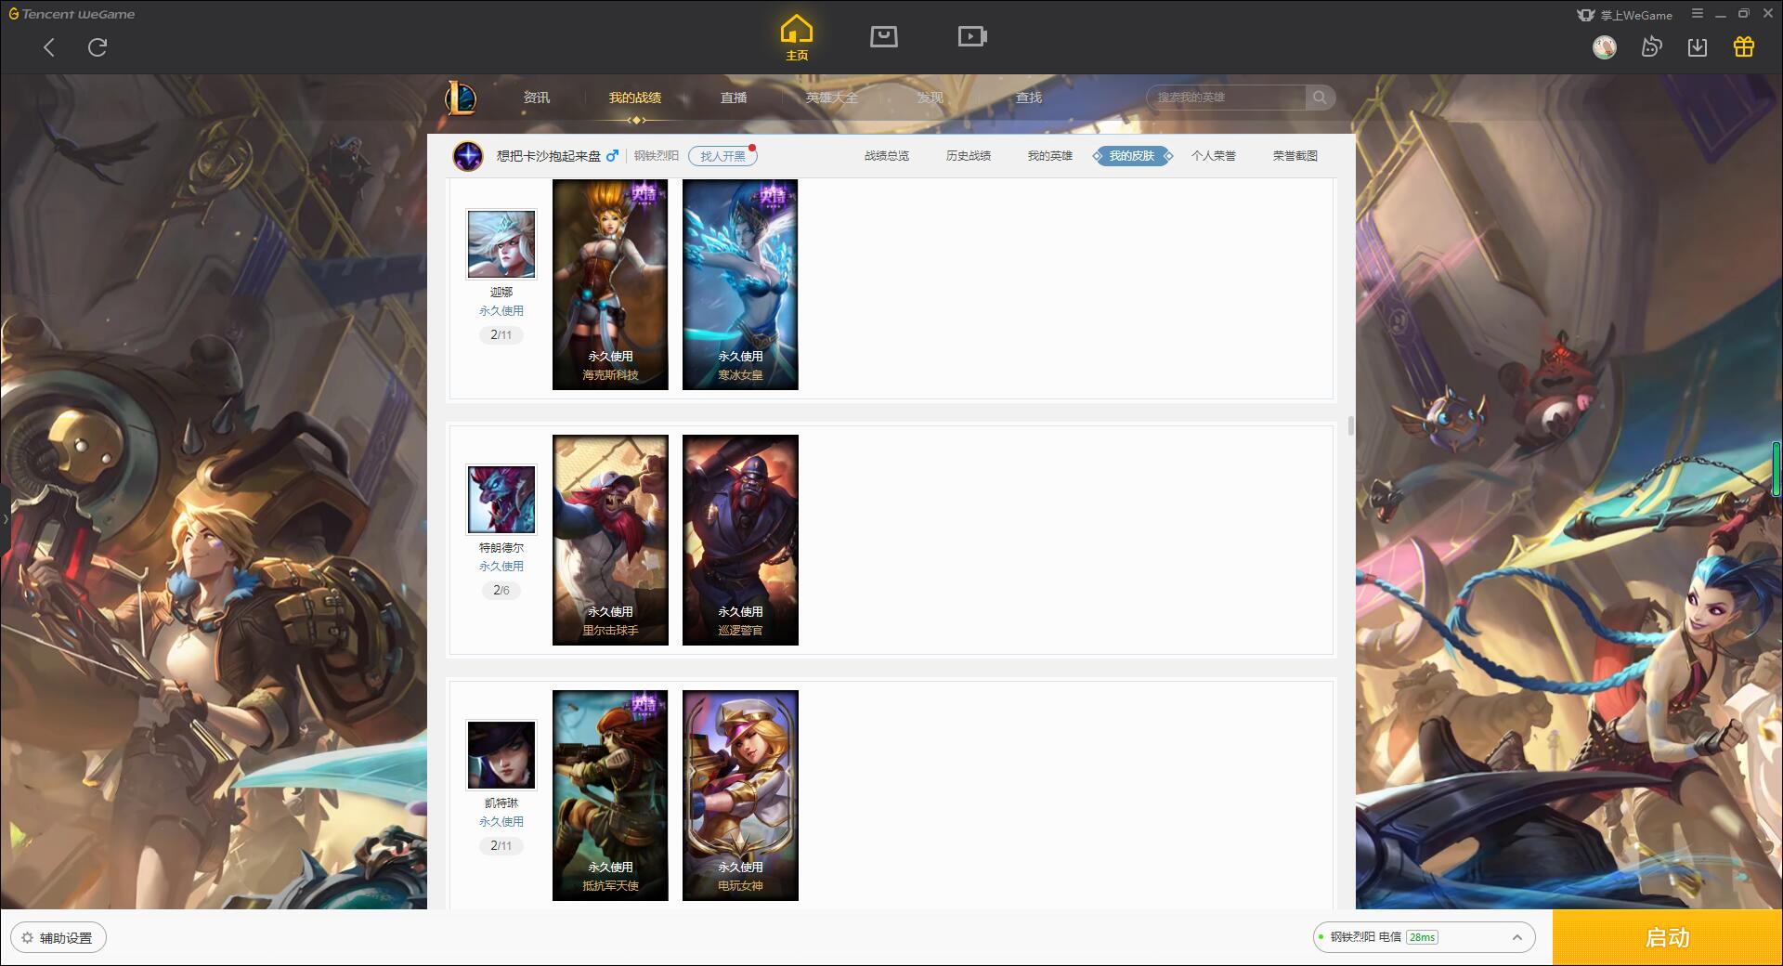This screenshot has width=1783, height=966.
Task: Switch to 个人荣誉 sub-tab
Action: 1214,156
